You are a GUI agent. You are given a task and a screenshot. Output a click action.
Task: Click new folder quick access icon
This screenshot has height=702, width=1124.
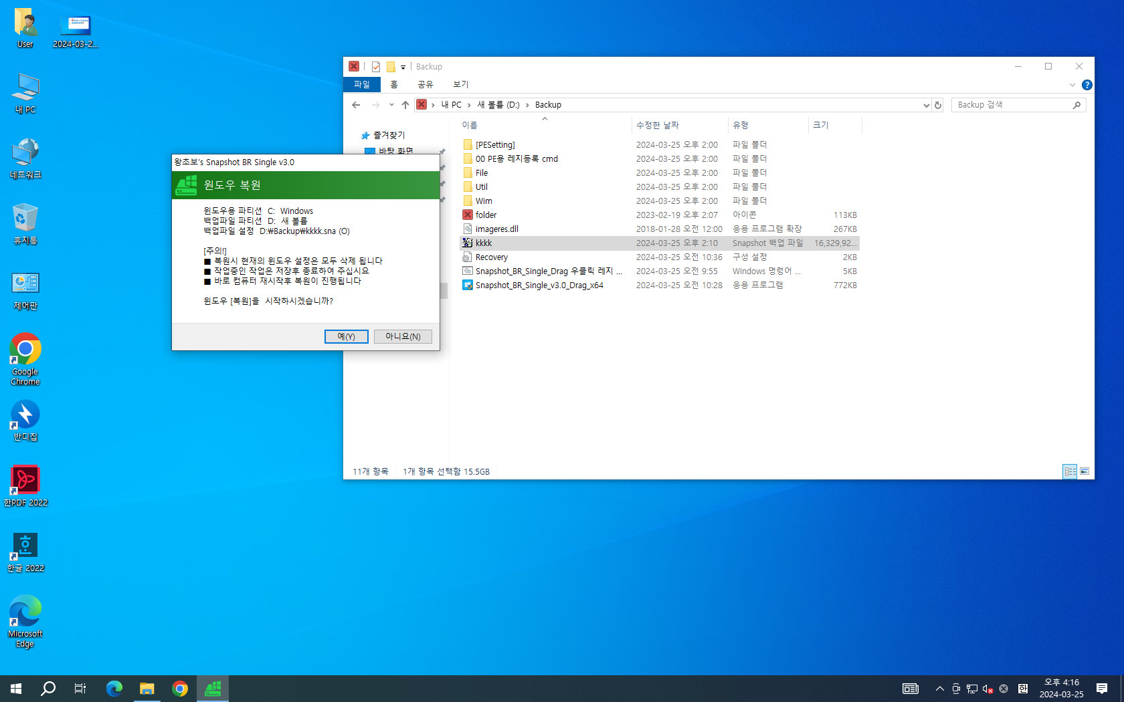tap(391, 67)
